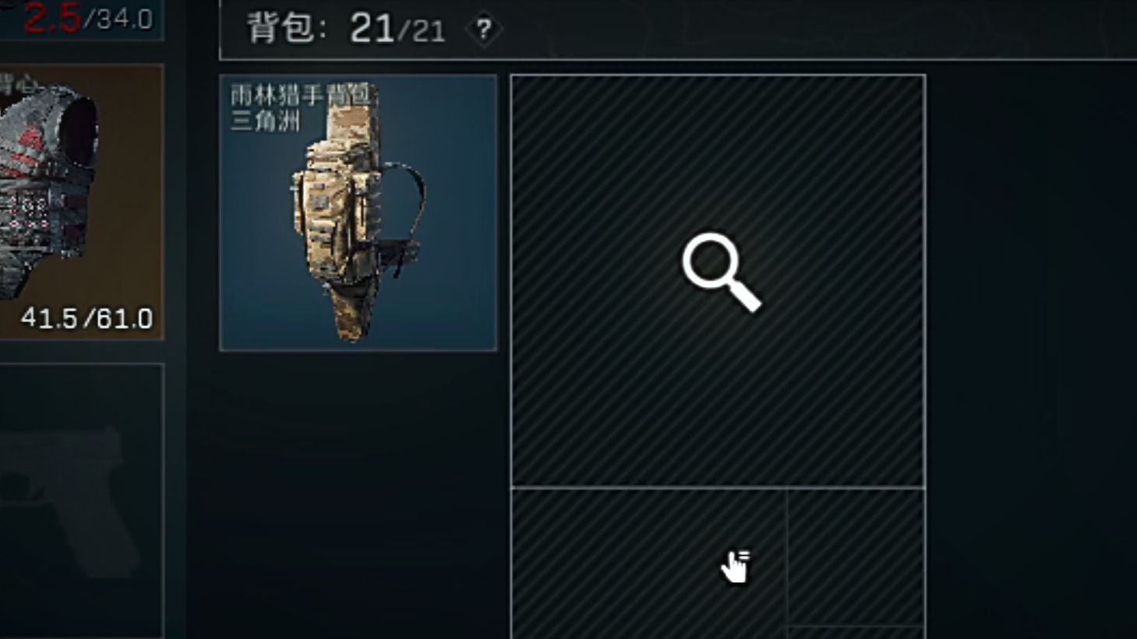This screenshot has height=639, width=1137.
Task: Click the hatched slot left of the narrow column
Action: coord(648,564)
